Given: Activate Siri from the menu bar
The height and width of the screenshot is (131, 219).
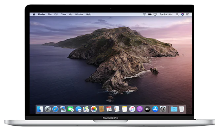Looking at the screenshot, I should click(x=182, y=14).
